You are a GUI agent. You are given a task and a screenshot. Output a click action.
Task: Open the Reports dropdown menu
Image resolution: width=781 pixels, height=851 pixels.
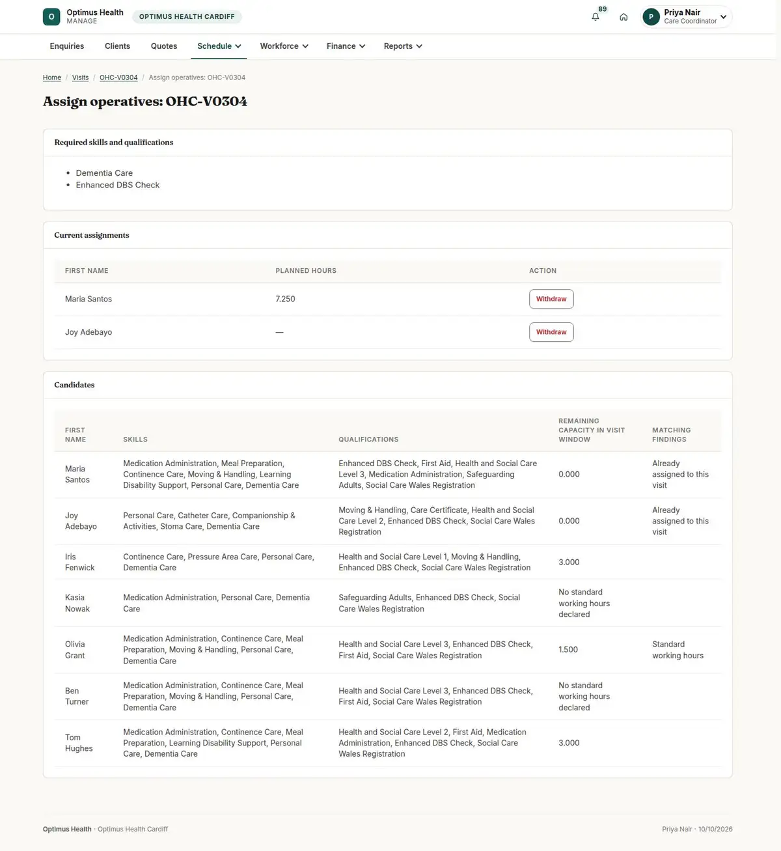click(x=403, y=46)
